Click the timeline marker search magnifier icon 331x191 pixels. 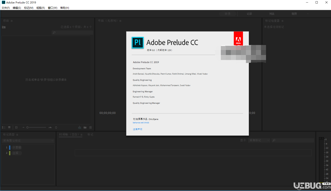pos(274,140)
